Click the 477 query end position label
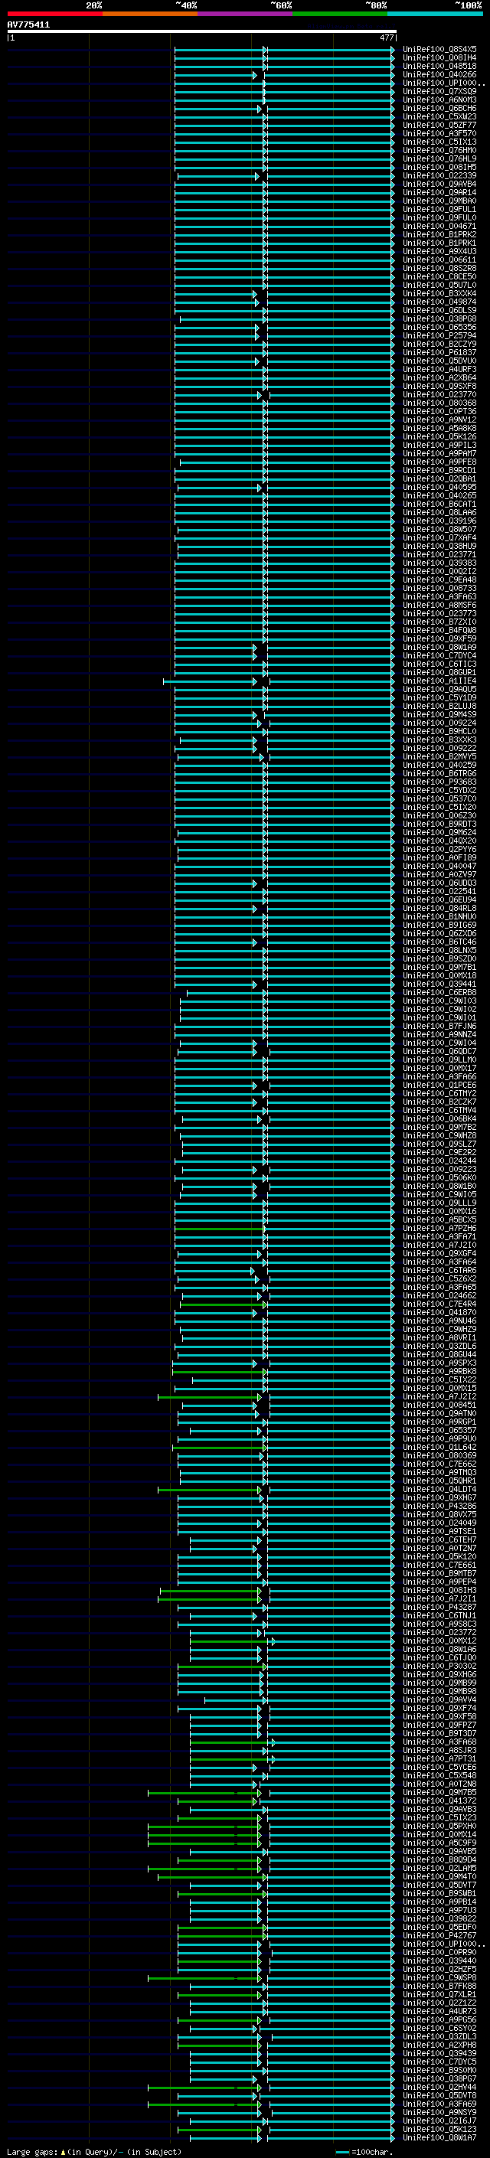490x2158 pixels. tap(386, 38)
